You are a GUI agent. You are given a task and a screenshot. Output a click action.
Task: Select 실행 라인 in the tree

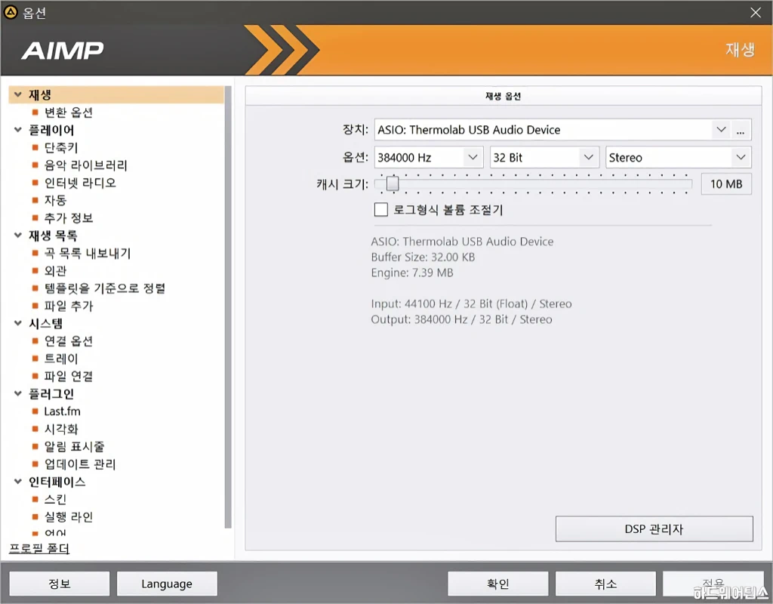pos(69,517)
